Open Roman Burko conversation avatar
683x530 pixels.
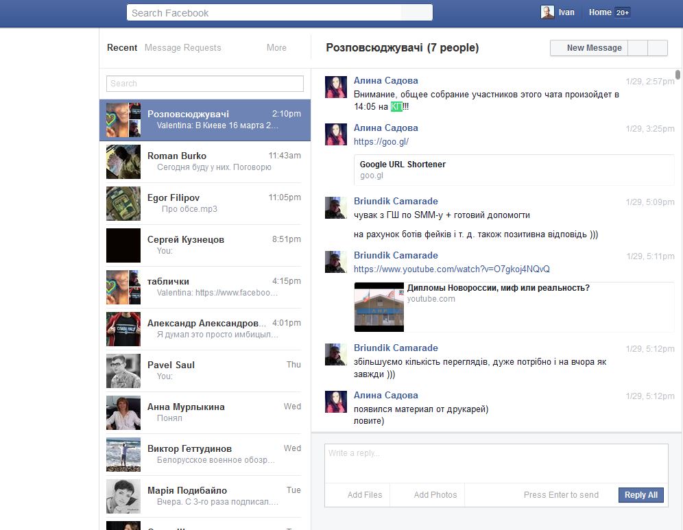tap(123, 162)
